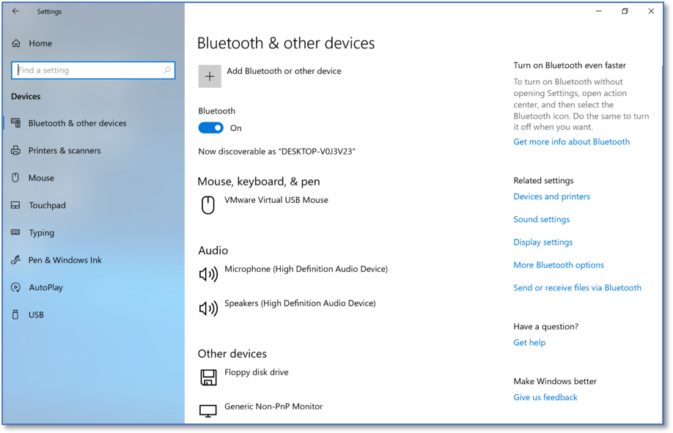Click the Printers & scanners printer icon

(x=15, y=150)
